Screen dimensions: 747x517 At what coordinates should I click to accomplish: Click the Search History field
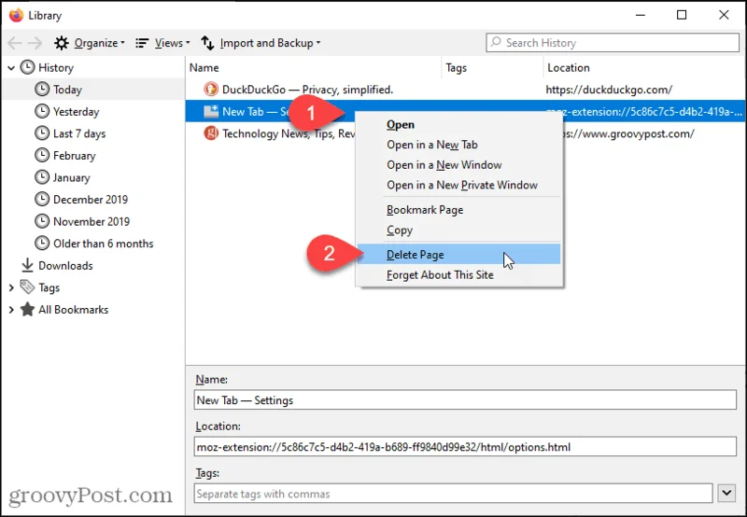(613, 42)
